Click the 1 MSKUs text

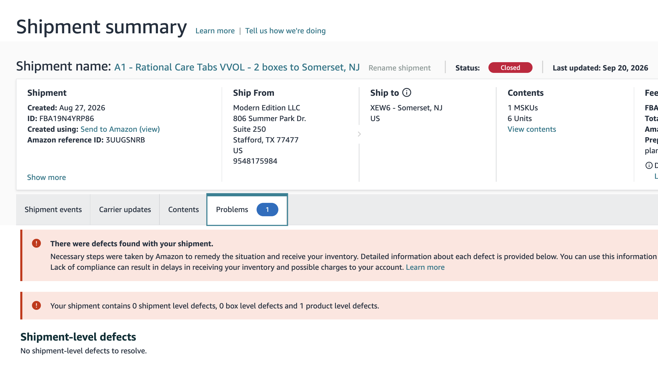tap(523, 108)
